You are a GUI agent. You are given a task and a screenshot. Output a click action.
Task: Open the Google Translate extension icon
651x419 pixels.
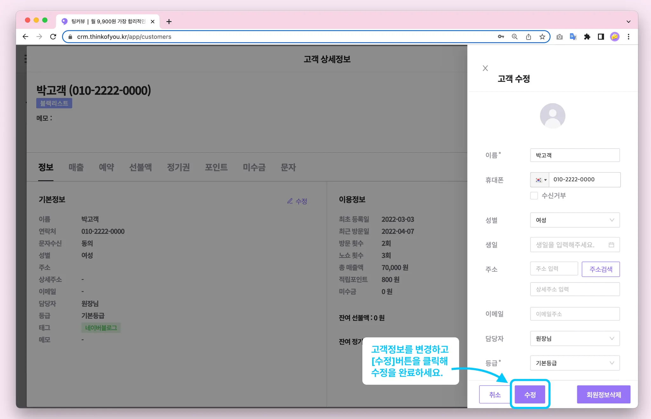tap(573, 37)
